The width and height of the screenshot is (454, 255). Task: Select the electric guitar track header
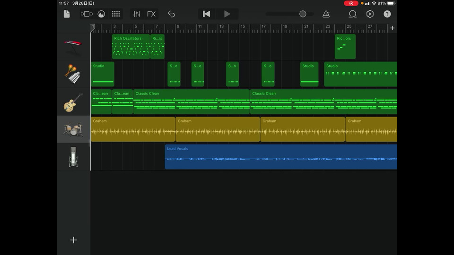pyautogui.click(x=74, y=102)
